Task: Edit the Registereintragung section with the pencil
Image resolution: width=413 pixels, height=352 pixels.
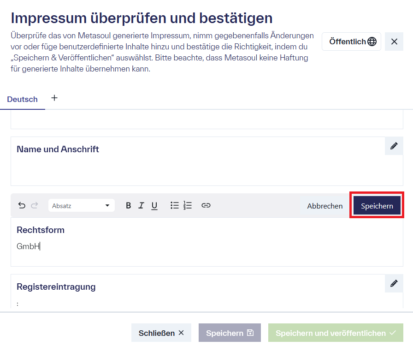Action: 394,283
